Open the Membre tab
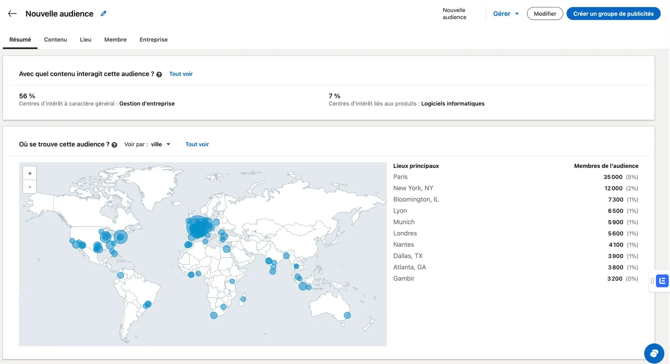 click(x=116, y=40)
